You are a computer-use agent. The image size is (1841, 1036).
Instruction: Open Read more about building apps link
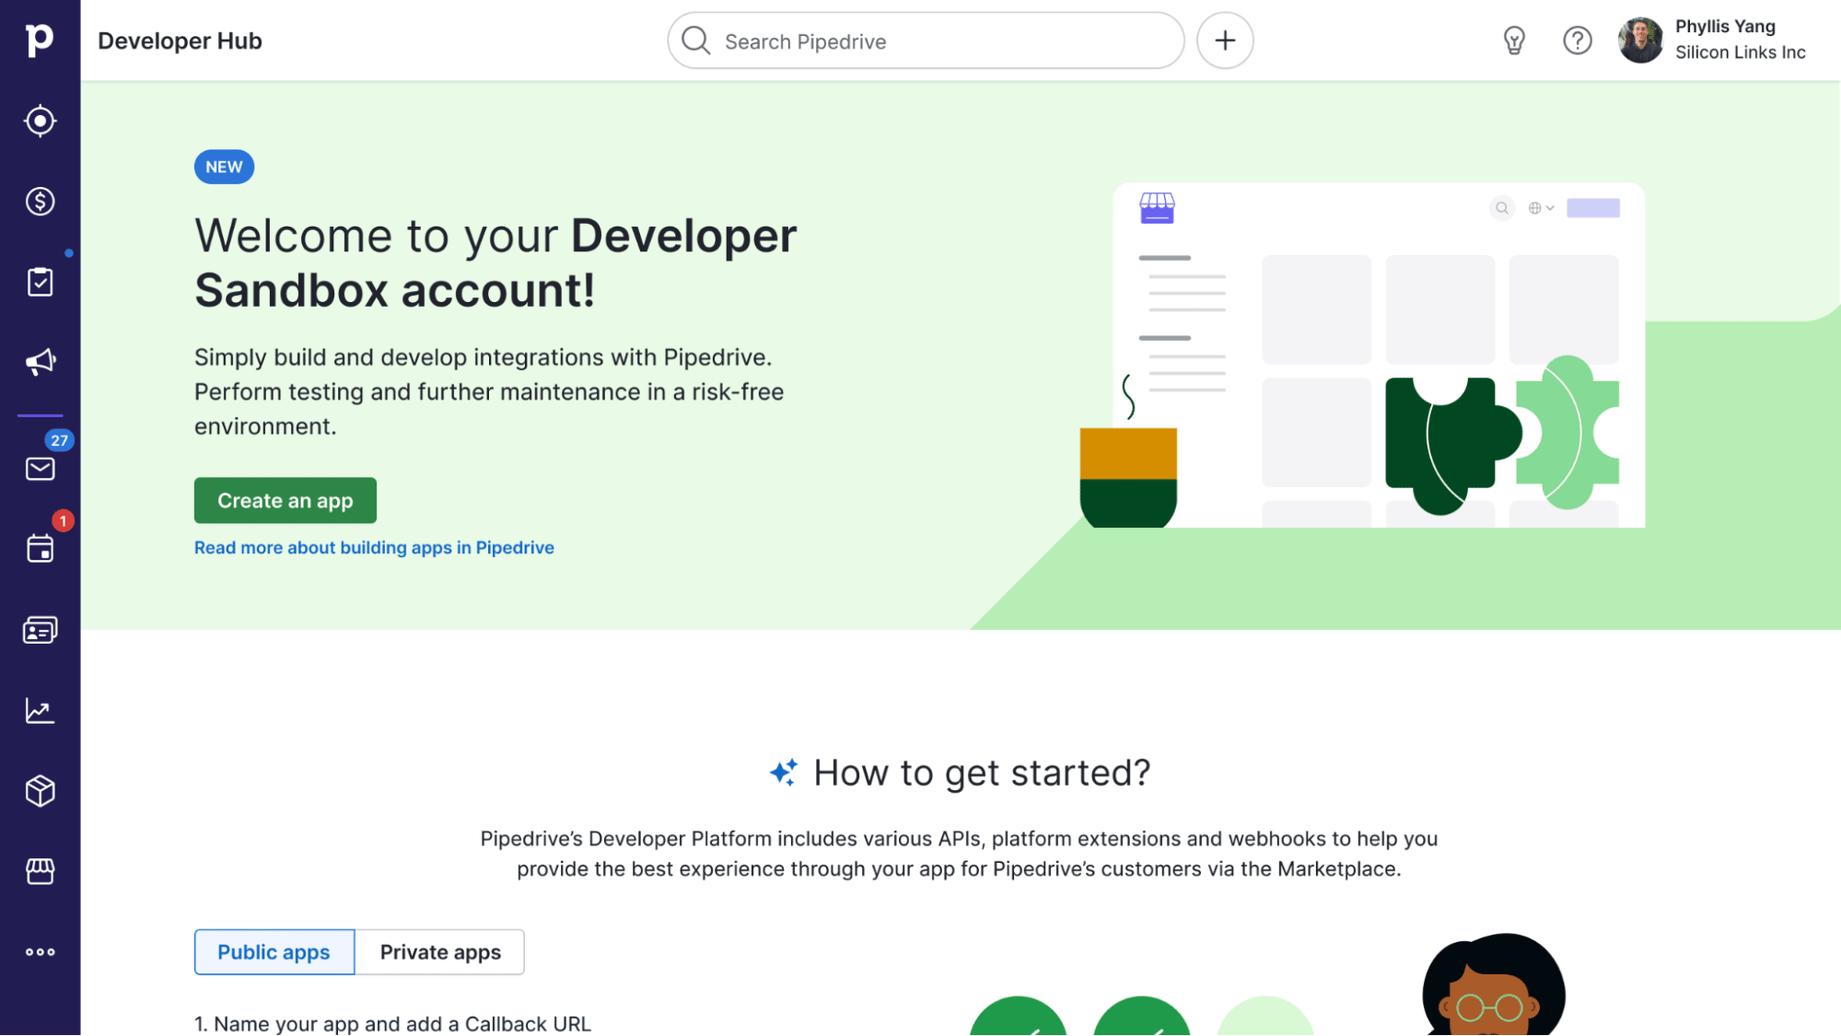pyautogui.click(x=374, y=548)
